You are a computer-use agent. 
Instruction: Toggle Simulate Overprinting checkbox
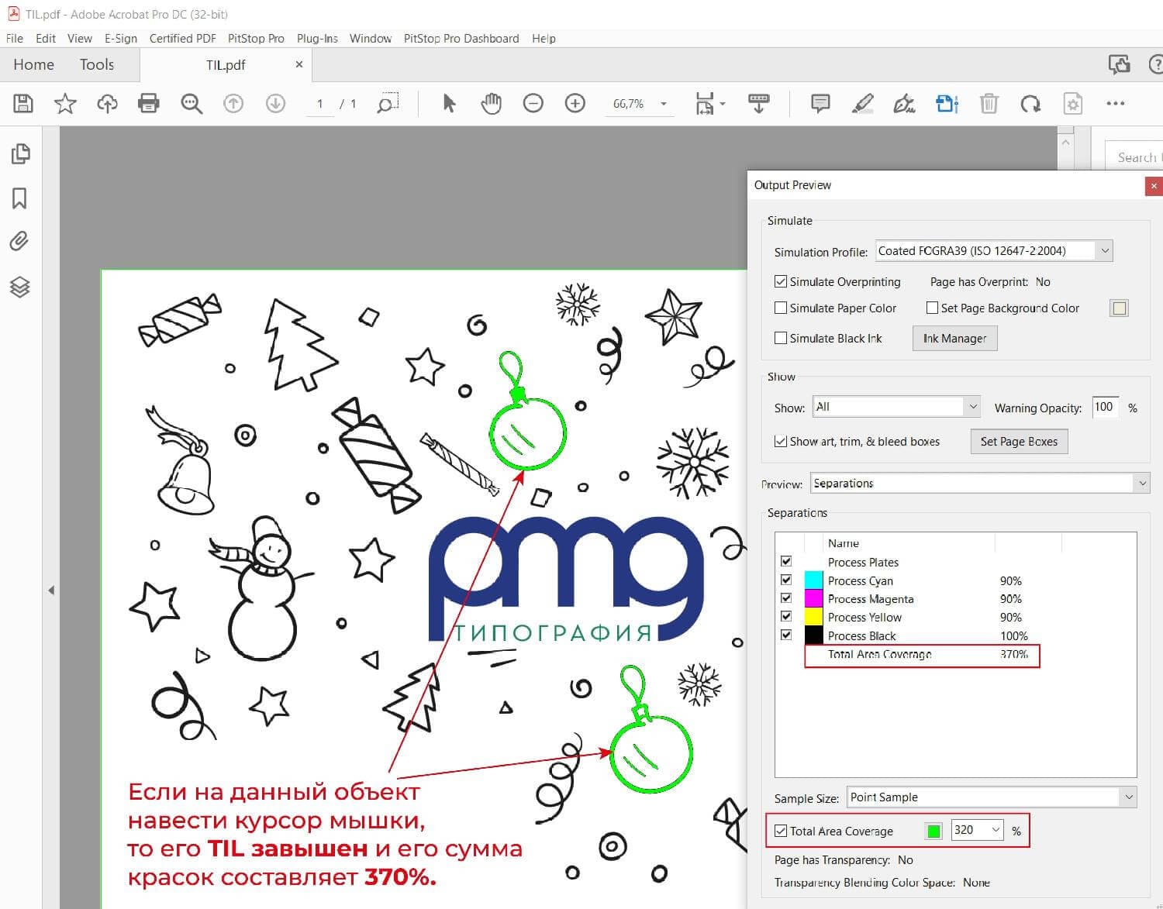click(x=781, y=281)
